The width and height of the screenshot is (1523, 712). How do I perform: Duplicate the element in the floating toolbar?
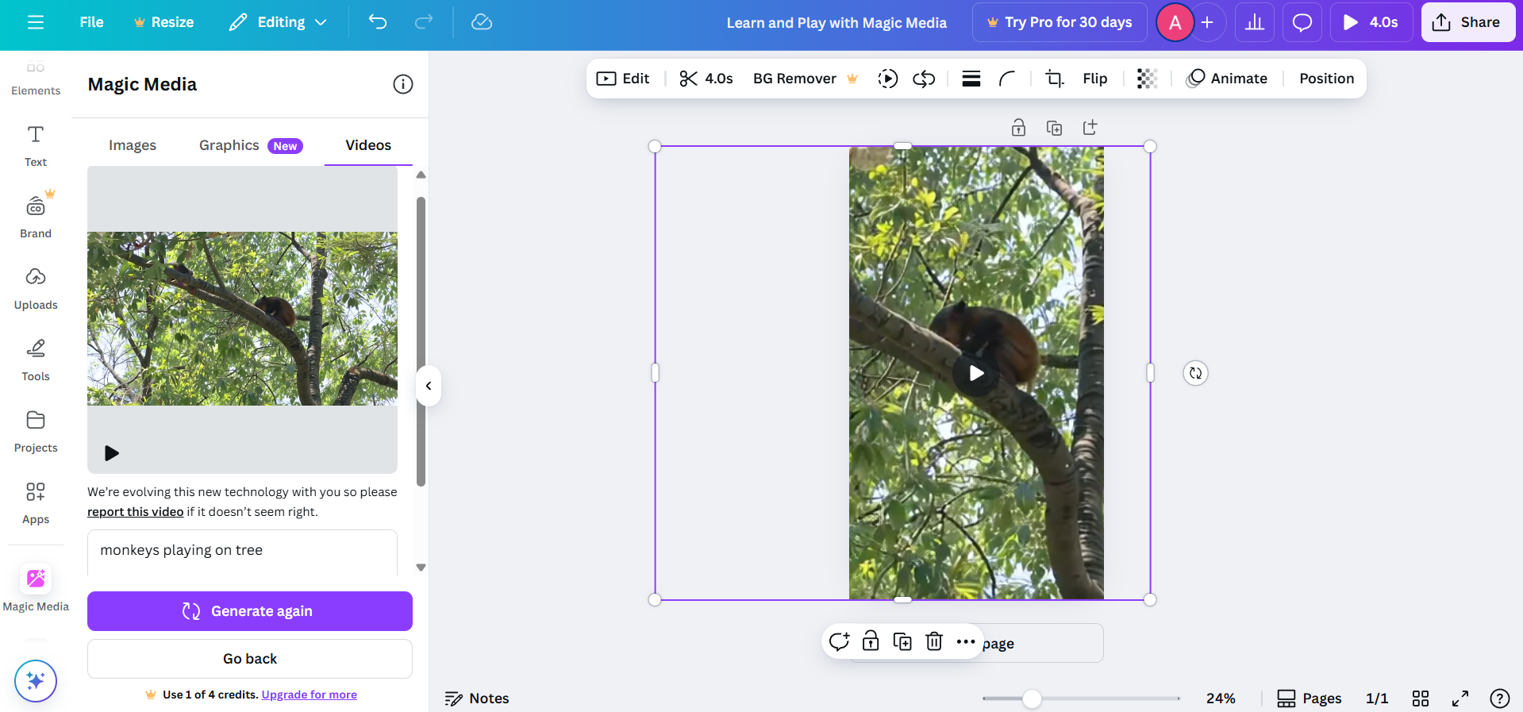(902, 641)
